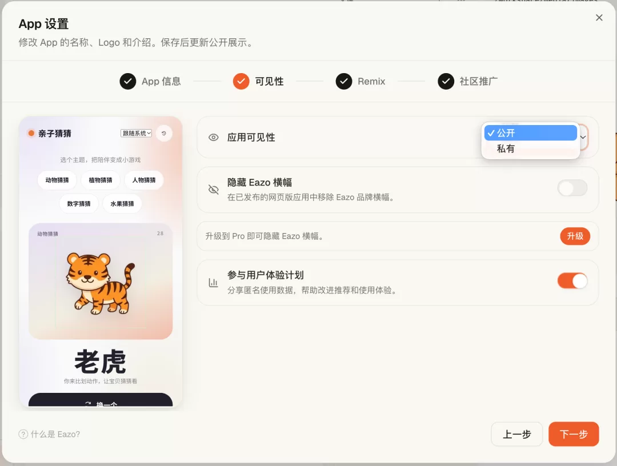Click the 老虎 answer text
617x466 pixels.
(101, 362)
